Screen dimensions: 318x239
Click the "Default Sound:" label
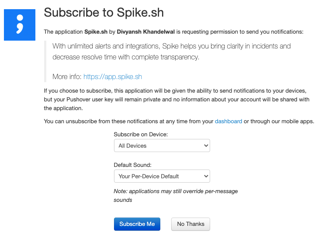tap(132, 165)
